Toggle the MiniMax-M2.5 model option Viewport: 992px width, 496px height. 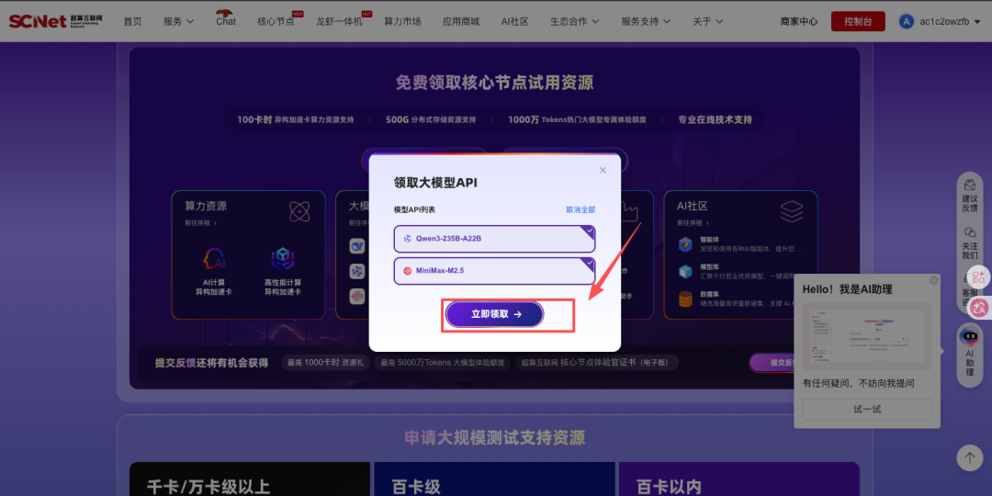494,271
